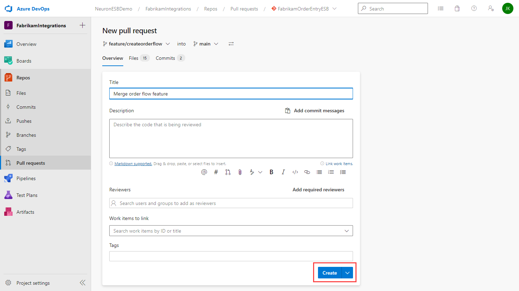519x291 pixels.
Task: Switch to the Commits tab
Action: pos(170,58)
